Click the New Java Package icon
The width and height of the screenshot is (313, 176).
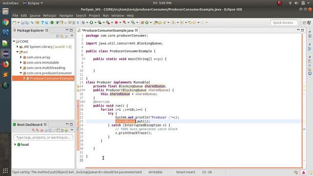142,22
